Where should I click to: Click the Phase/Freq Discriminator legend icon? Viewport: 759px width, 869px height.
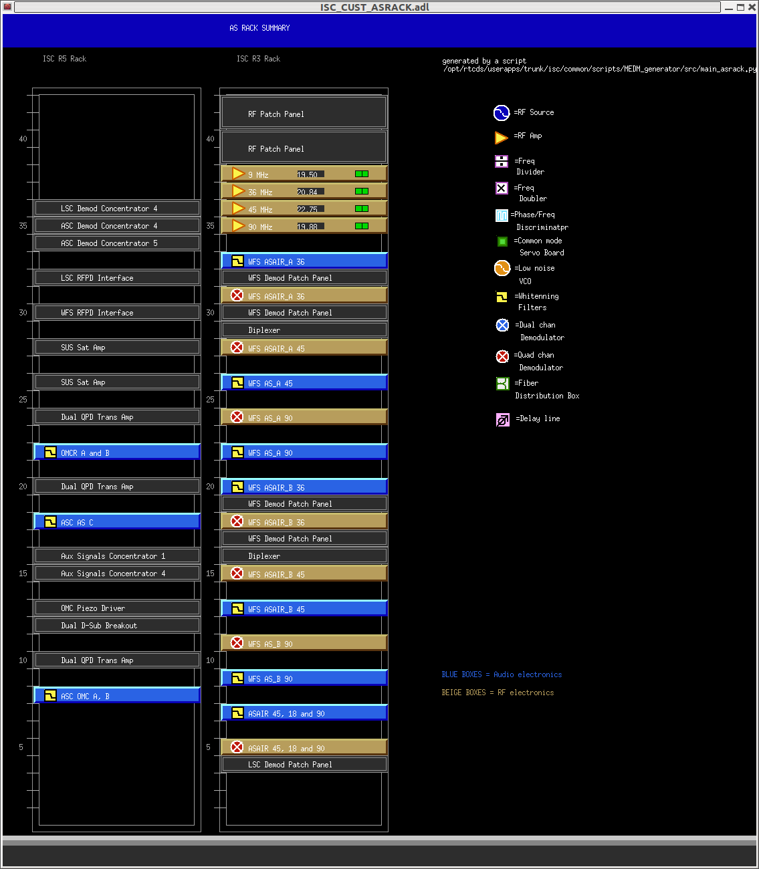(502, 215)
